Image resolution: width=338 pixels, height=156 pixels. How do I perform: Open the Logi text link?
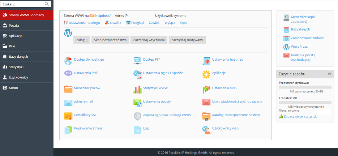(x=146, y=128)
